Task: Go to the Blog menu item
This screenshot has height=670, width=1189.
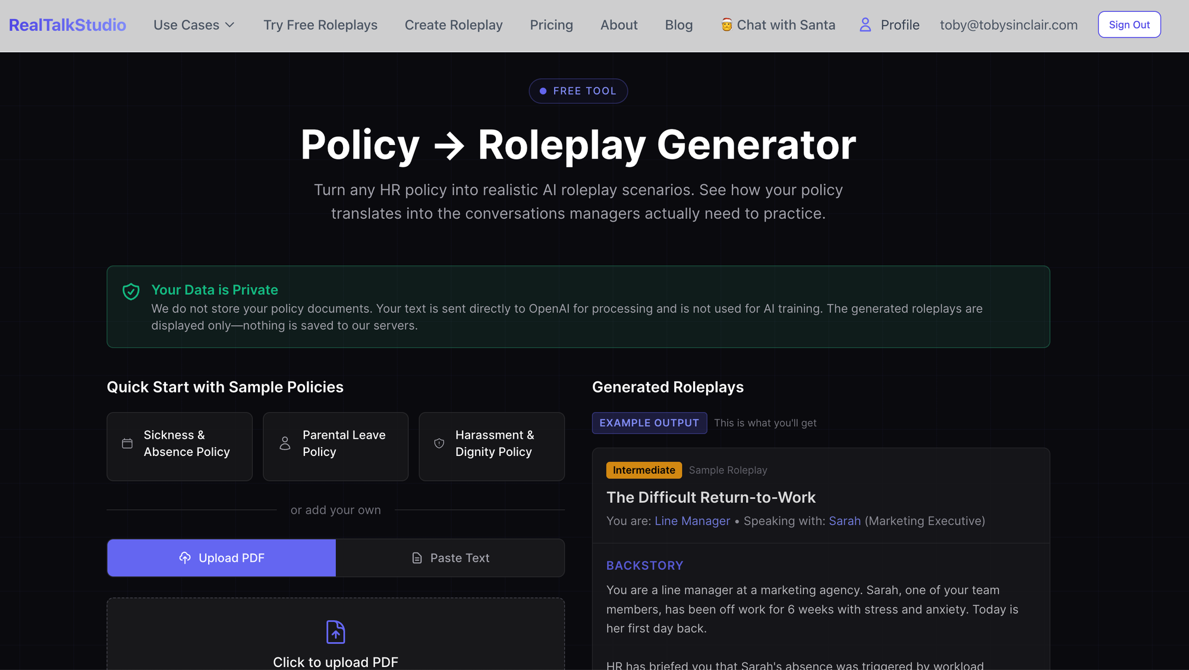Action: click(x=678, y=25)
